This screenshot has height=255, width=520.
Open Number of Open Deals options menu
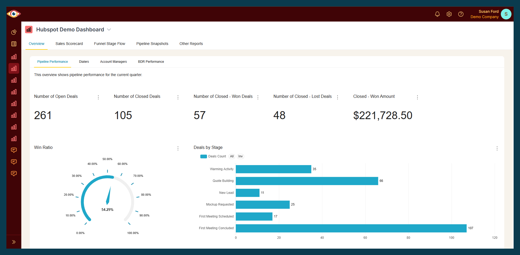[x=98, y=97]
